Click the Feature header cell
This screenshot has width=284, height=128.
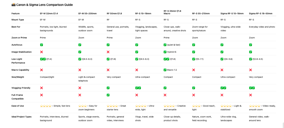[x=15, y=14]
